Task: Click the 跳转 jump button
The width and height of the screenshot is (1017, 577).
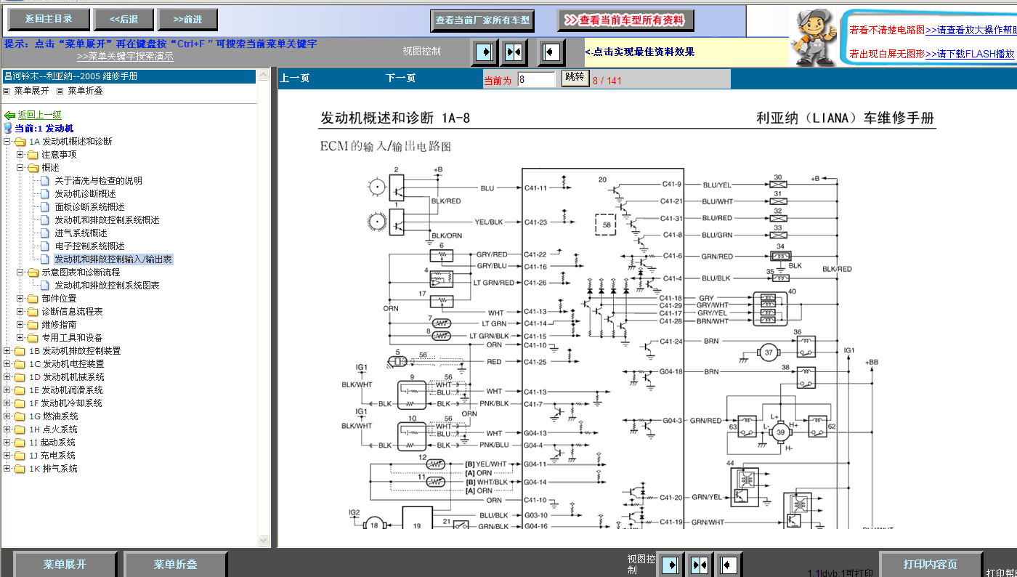Action: coord(574,78)
